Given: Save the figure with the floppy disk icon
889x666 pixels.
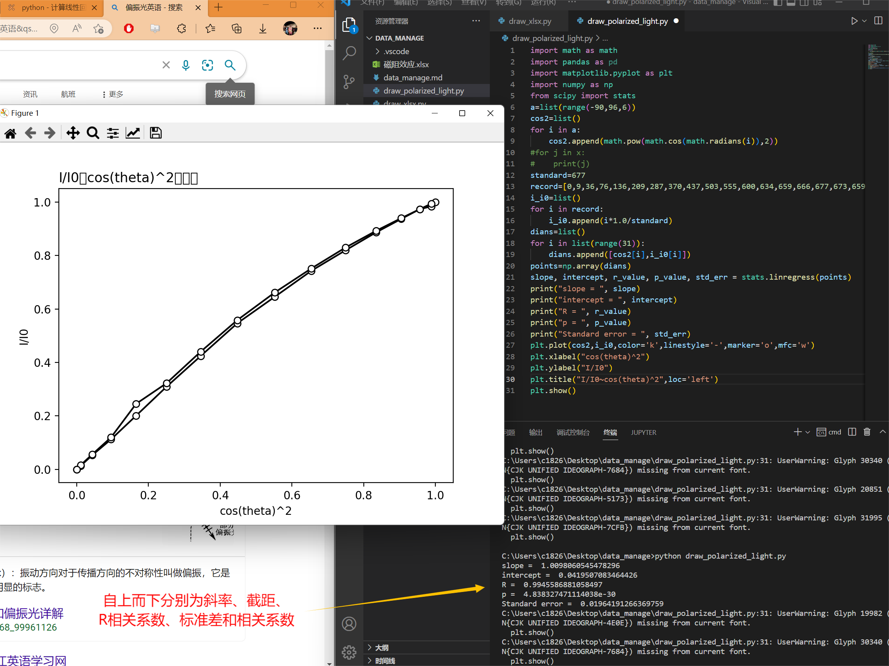Looking at the screenshot, I should [155, 133].
